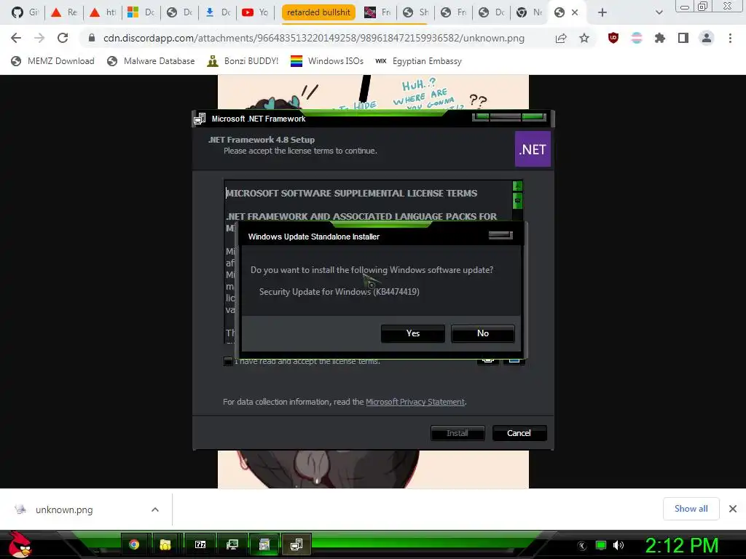This screenshot has width=746, height=559.
Task: Collapse the orange tab group label
Action: 318,13
